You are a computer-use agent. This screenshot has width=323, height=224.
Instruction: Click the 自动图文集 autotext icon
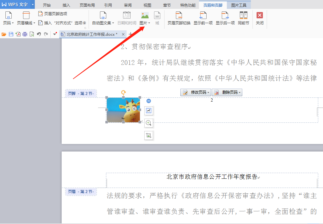point(103,16)
